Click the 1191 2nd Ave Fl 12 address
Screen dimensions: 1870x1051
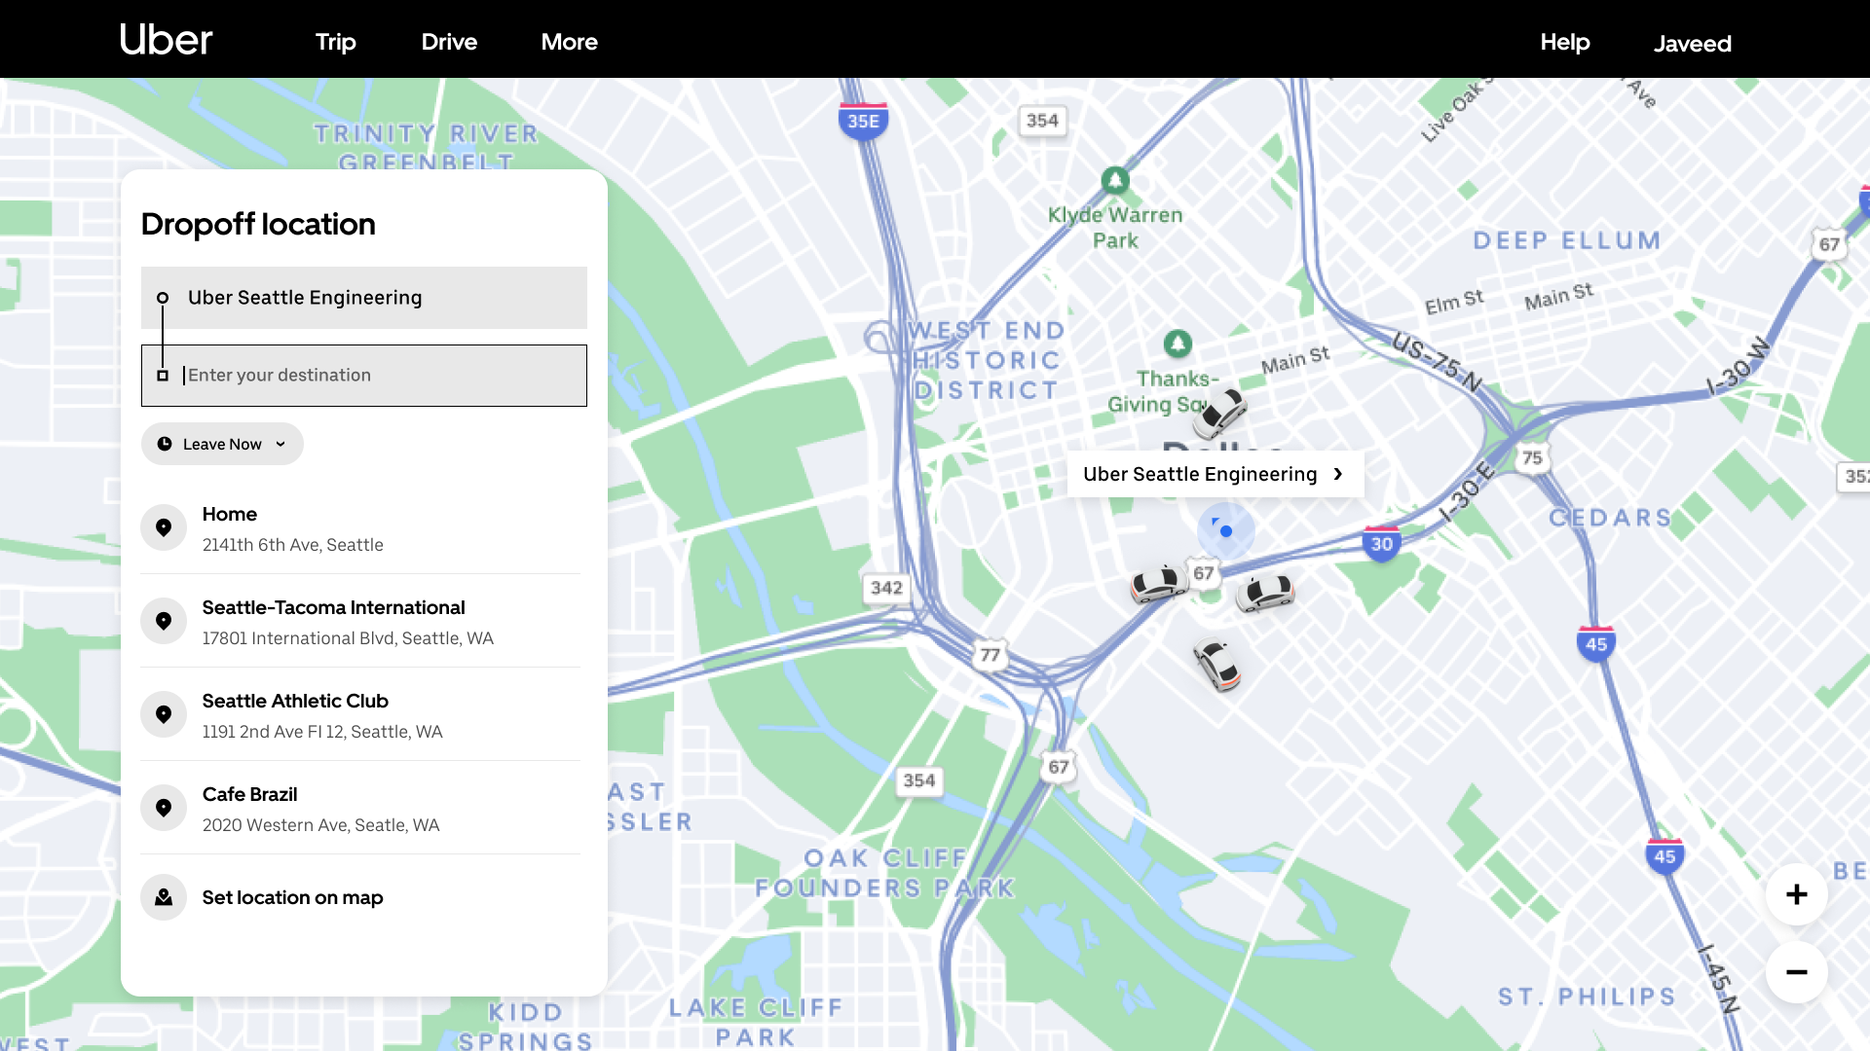(x=322, y=732)
